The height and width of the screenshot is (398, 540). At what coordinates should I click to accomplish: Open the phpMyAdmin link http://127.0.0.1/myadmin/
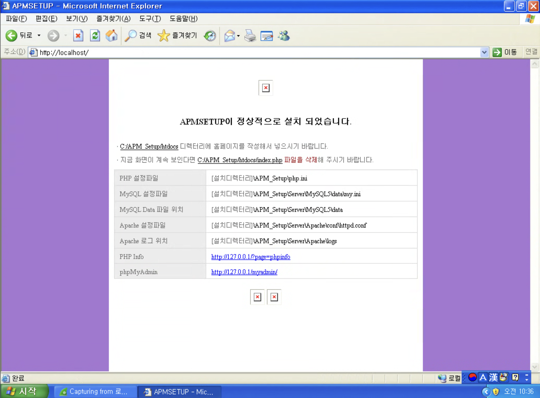tap(244, 272)
